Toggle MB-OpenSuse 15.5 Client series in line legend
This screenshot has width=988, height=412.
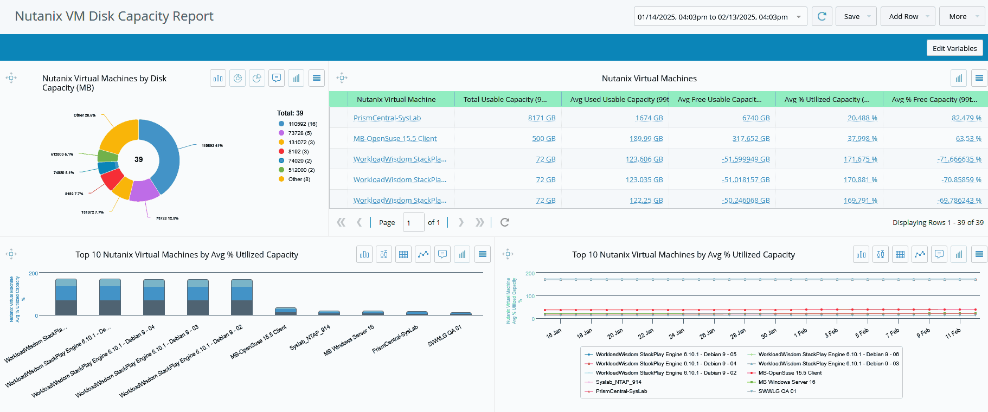point(785,372)
